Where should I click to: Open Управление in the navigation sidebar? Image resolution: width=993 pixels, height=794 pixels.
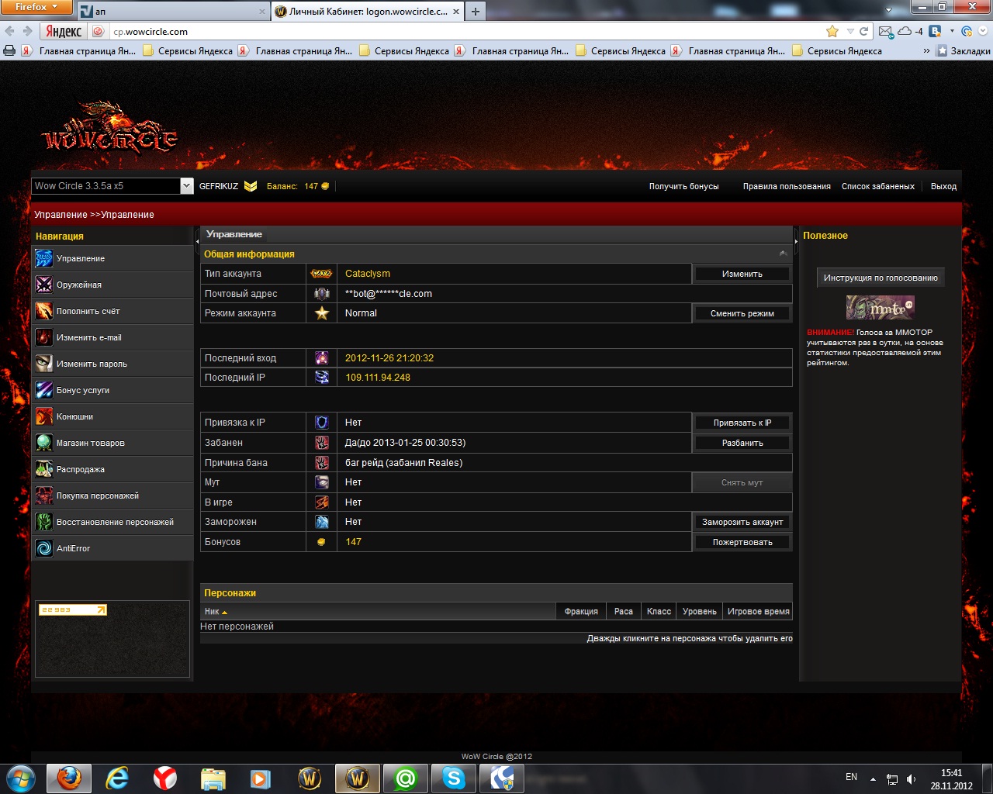click(x=112, y=258)
